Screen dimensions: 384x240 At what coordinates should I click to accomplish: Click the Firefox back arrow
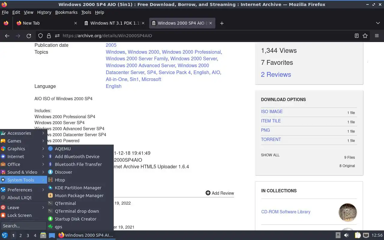click(7, 36)
